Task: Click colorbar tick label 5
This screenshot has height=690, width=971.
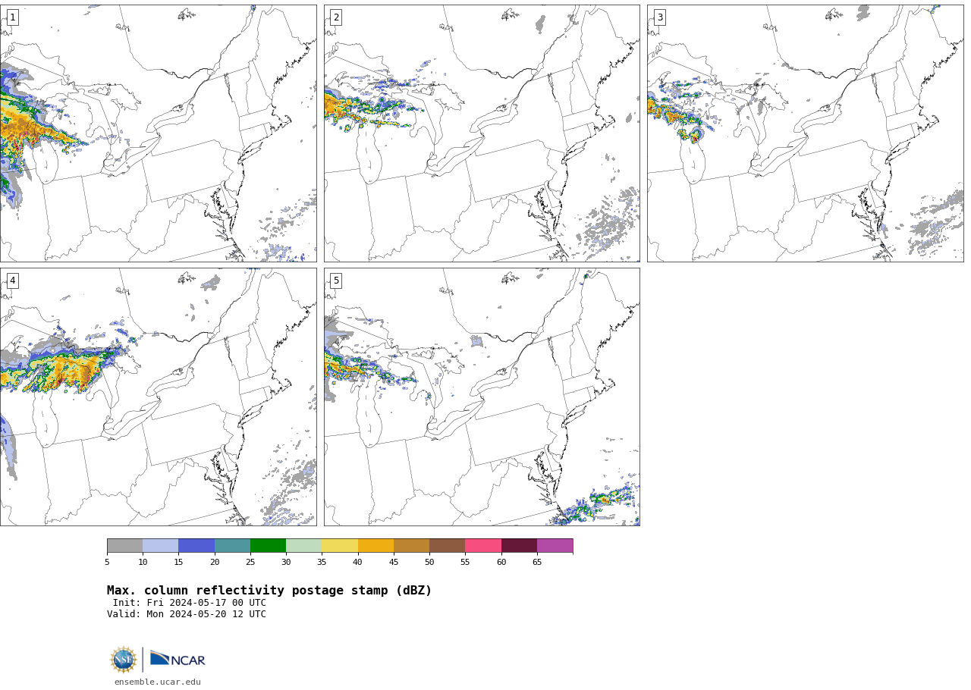Action: pos(107,563)
